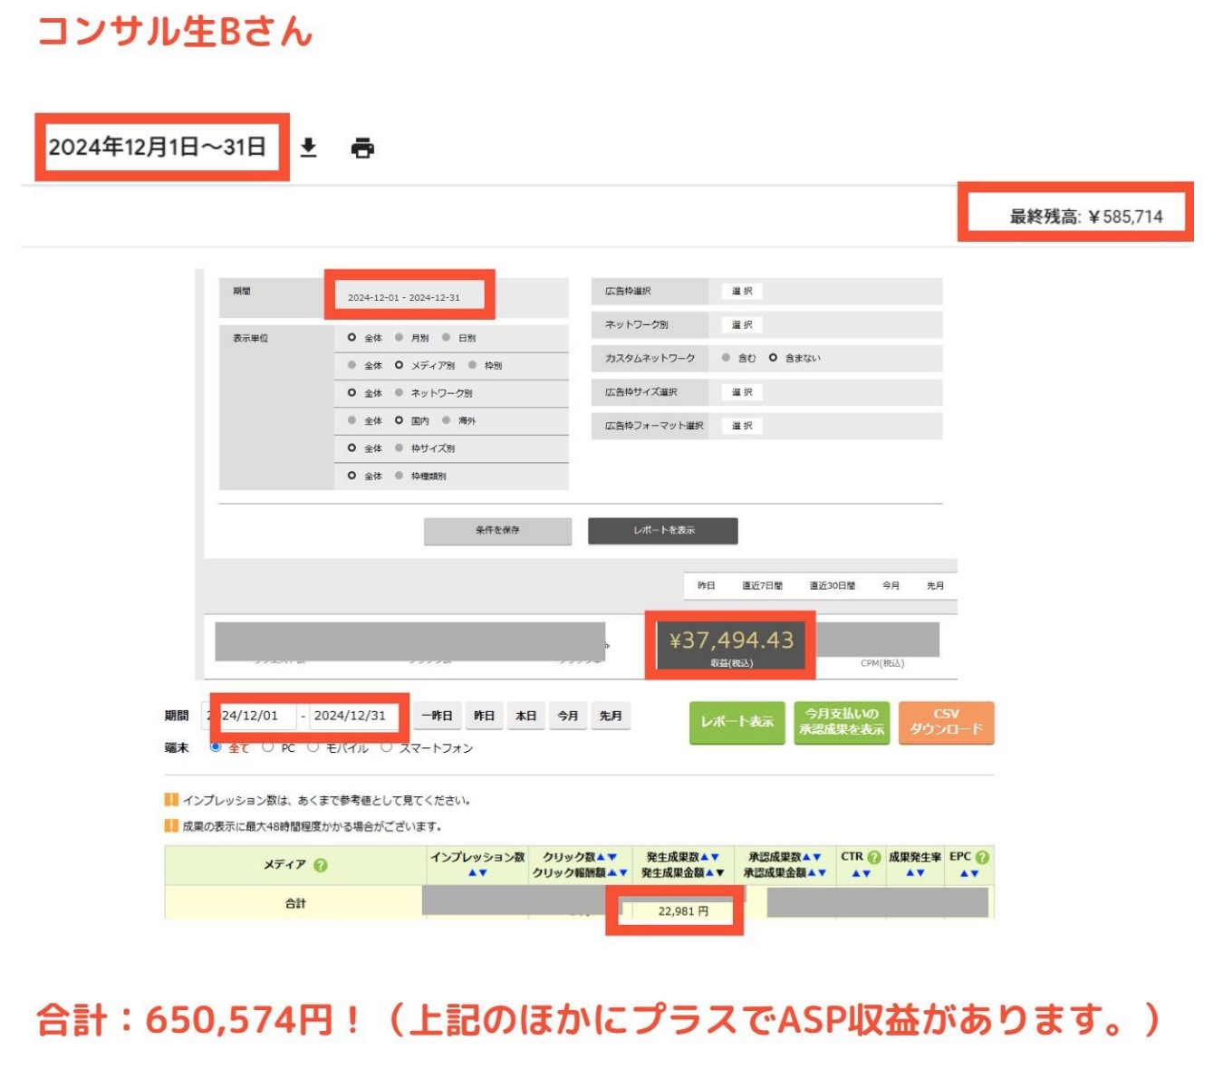Choose 含む for カスタムネットワーク
This screenshot has width=1223, height=1069.
(727, 358)
